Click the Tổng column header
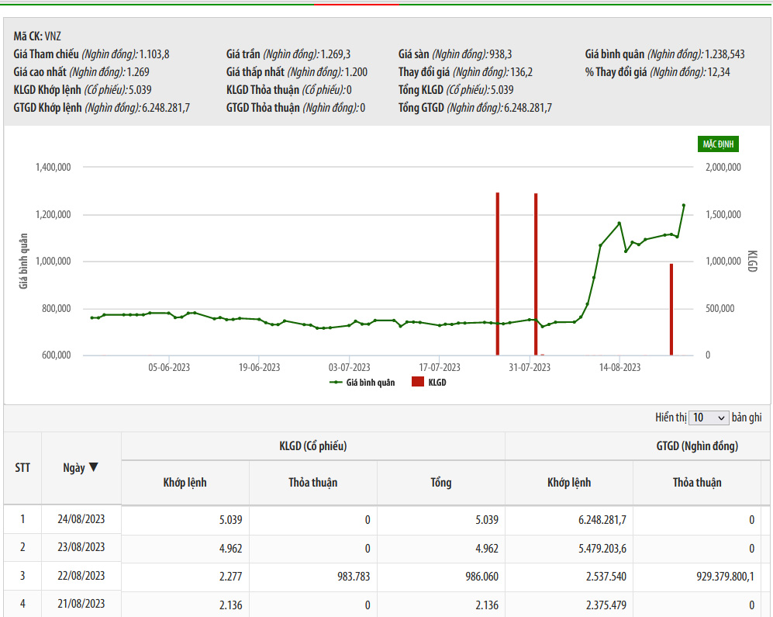The height and width of the screenshot is (617, 773). point(440,482)
